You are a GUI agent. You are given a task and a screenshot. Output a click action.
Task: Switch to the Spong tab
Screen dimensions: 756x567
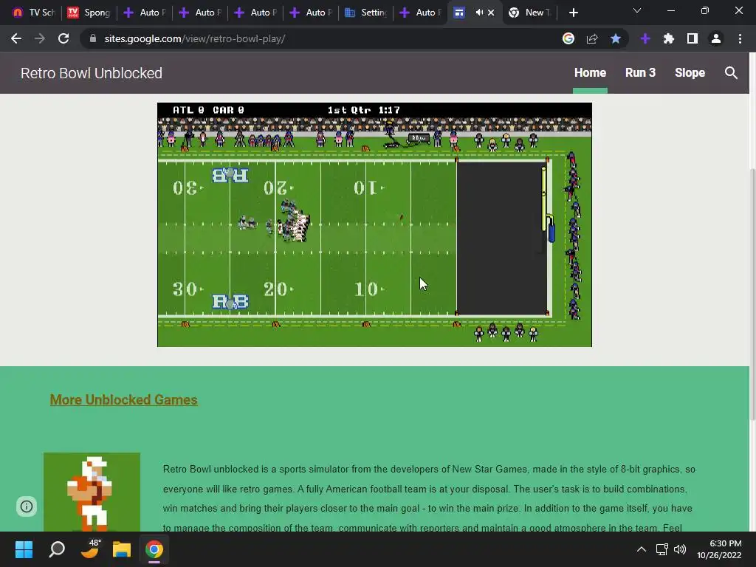tap(89, 13)
